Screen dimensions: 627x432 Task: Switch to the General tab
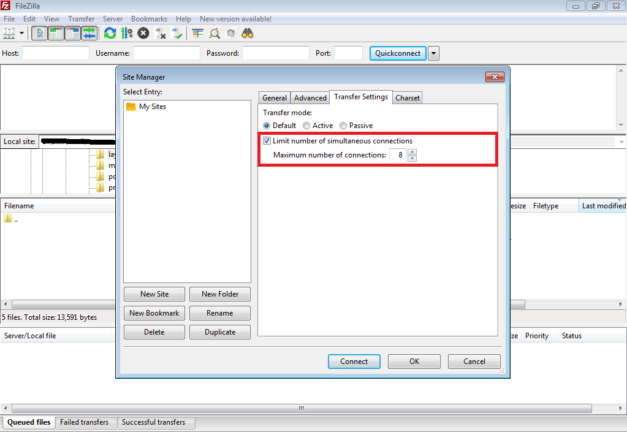pyautogui.click(x=275, y=98)
